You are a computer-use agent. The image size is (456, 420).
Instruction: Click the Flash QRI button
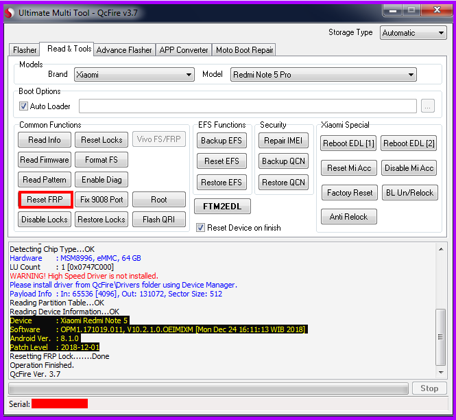(x=159, y=220)
